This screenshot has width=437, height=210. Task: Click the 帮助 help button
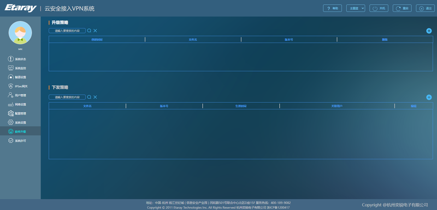coord(333,8)
